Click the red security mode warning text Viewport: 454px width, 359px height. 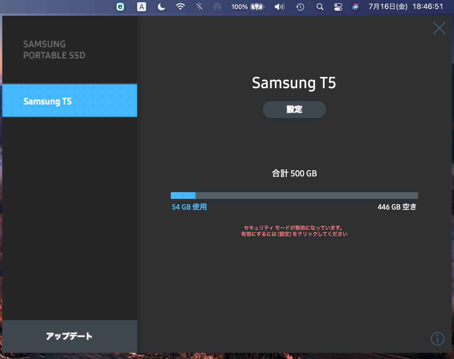point(294,231)
